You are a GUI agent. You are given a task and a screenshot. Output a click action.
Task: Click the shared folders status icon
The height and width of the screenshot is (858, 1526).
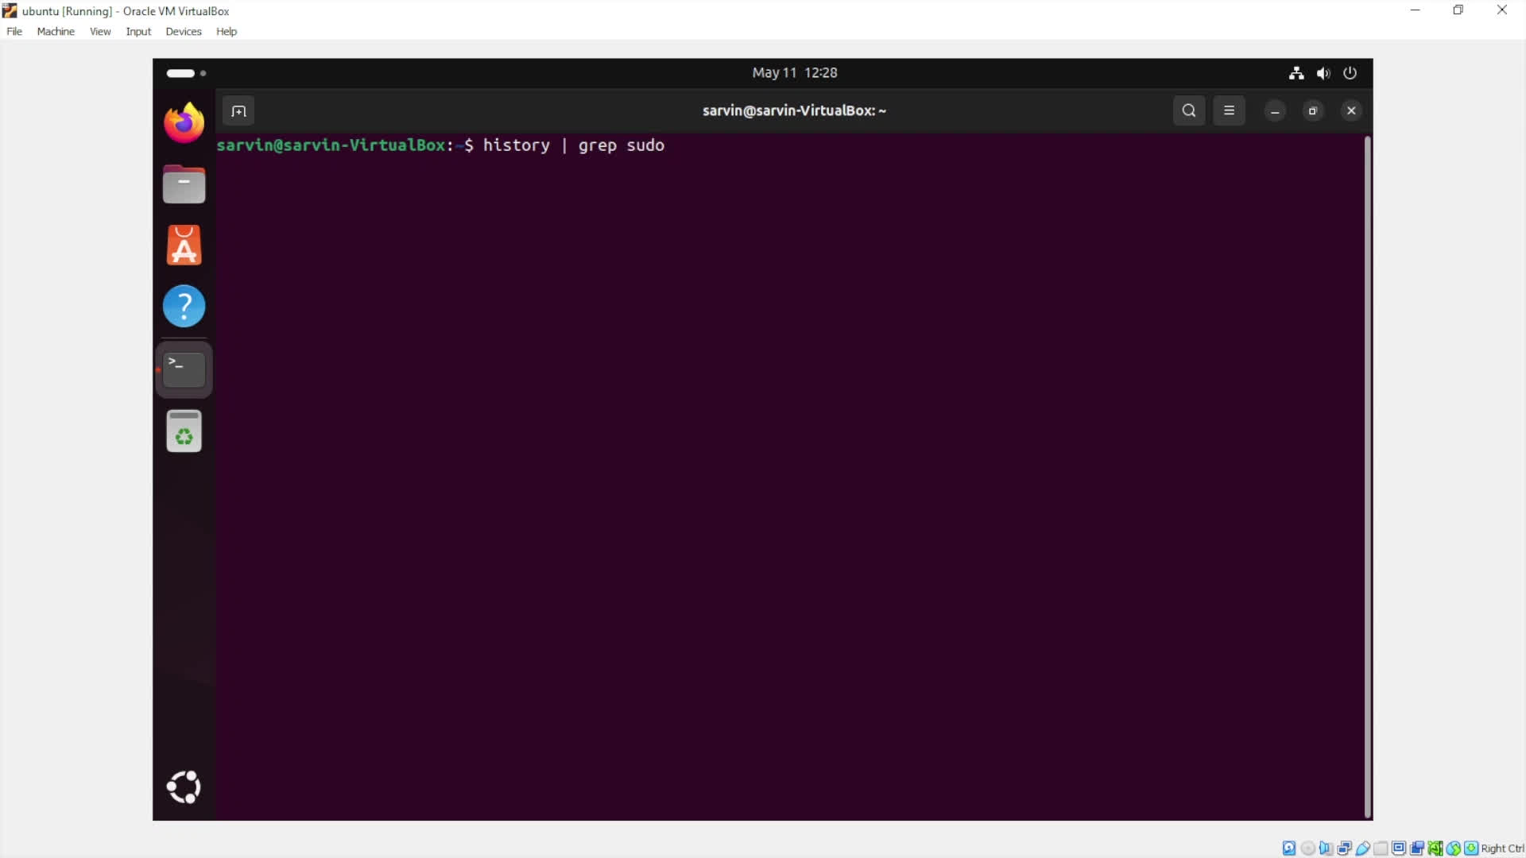pyautogui.click(x=1381, y=848)
